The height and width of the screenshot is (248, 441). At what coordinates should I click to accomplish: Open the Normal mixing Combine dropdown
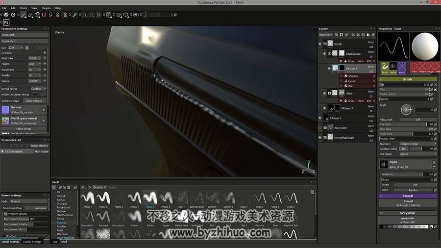tap(38, 89)
